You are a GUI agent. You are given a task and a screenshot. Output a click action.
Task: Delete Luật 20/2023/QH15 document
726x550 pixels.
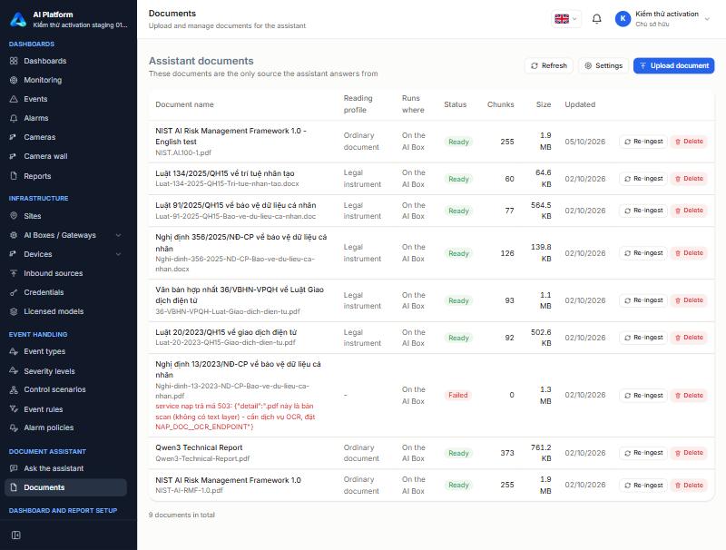689,338
